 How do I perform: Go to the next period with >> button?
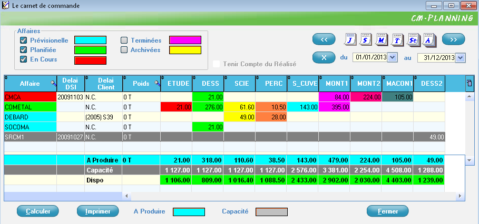coord(453,39)
